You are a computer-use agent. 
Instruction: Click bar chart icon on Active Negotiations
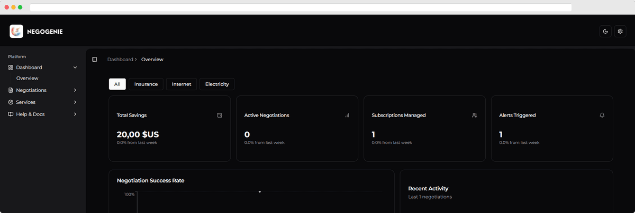point(347,115)
